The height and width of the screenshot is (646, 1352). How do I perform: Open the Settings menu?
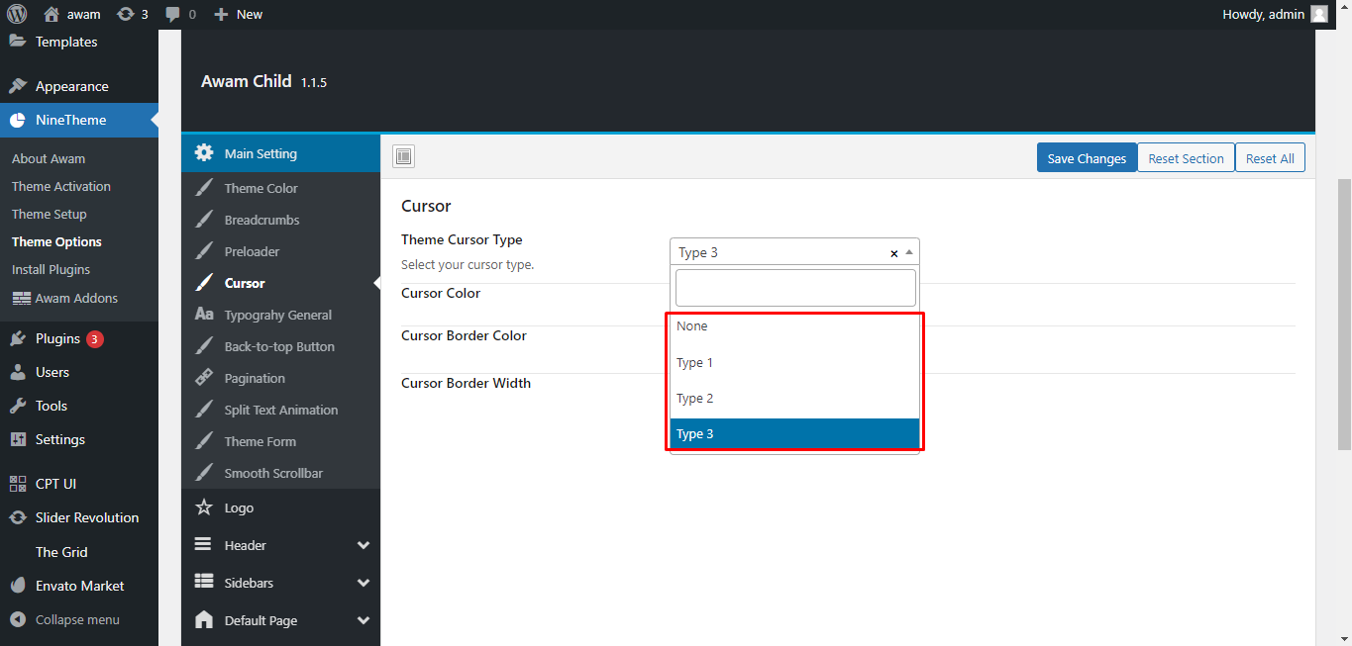(x=60, y=439)
